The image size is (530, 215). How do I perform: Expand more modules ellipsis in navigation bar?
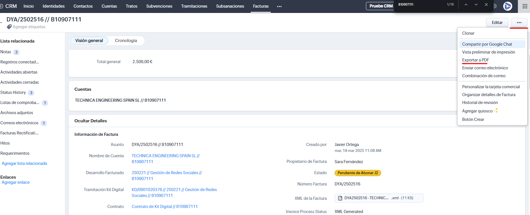279,6
